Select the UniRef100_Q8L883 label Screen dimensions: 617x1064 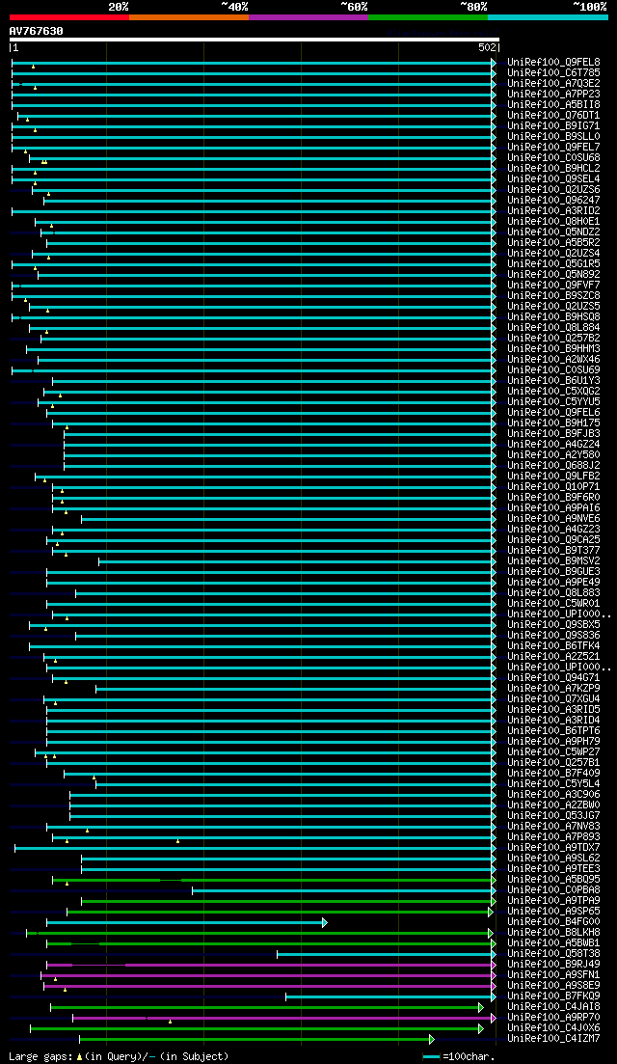(x=553, y=593)
